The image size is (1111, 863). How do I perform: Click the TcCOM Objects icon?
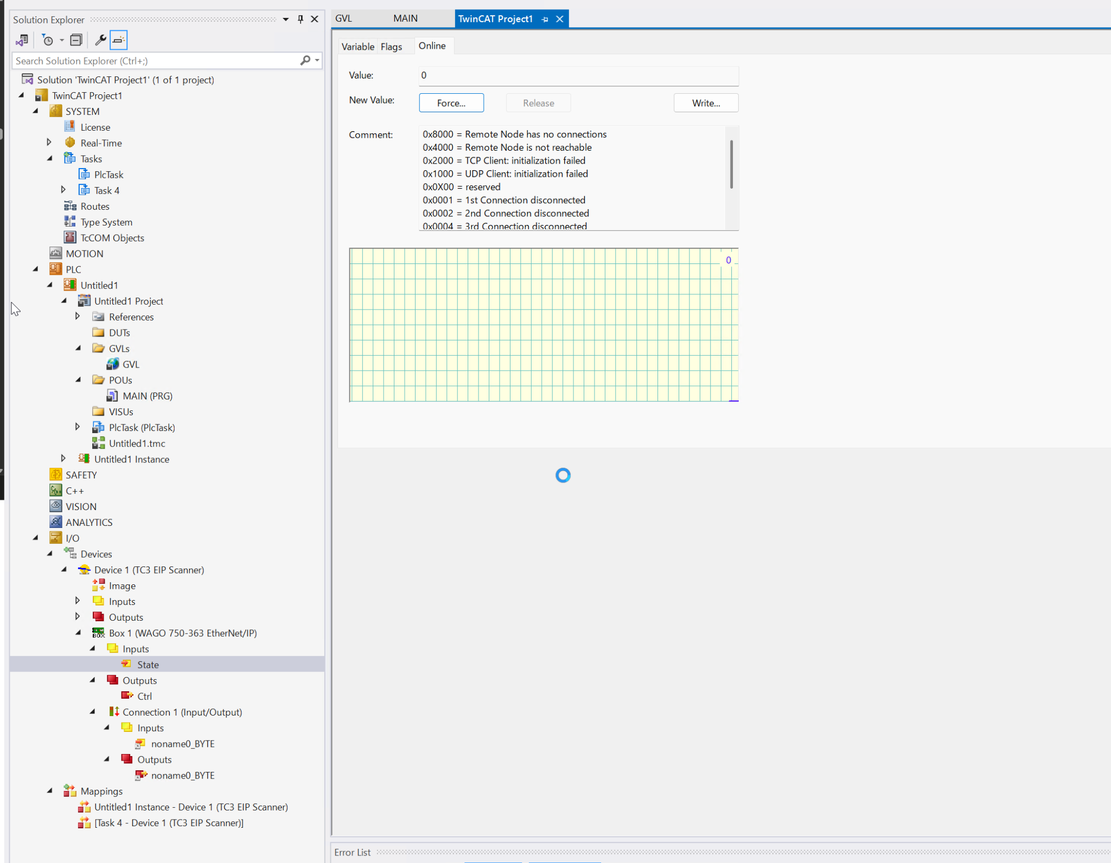tap(70, 237)
